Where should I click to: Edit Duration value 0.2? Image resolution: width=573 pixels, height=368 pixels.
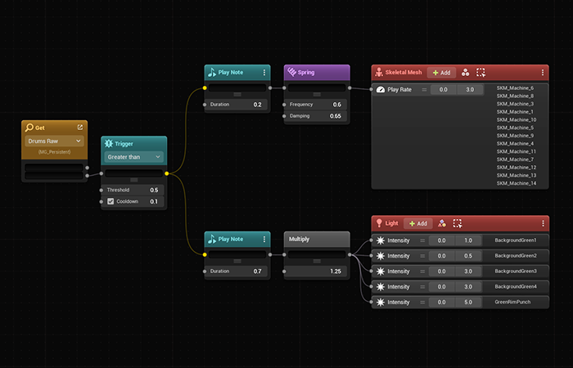click(257, 105)
